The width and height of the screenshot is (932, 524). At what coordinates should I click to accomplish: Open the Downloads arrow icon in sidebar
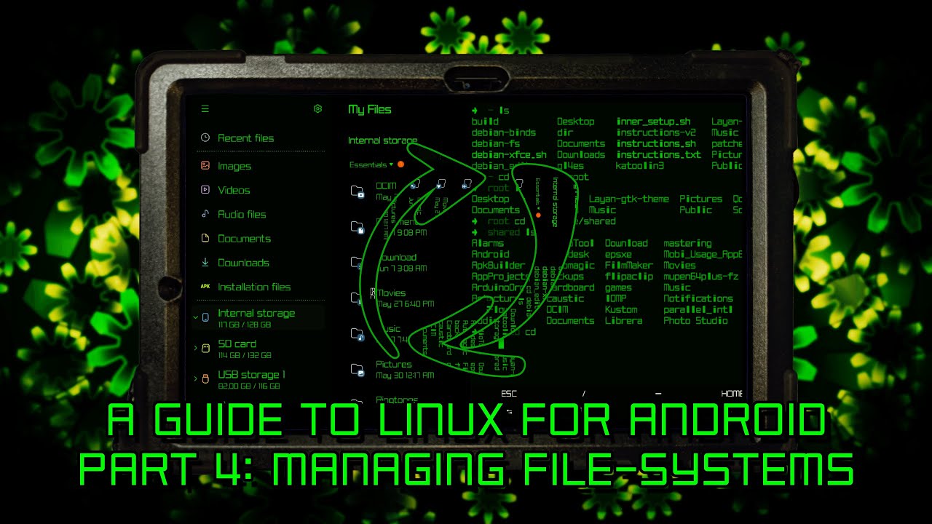point(205,262)
